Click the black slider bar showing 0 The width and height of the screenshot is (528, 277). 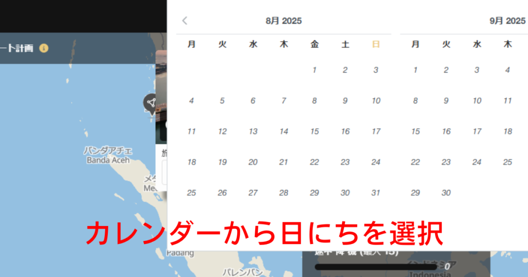point(375,267)
